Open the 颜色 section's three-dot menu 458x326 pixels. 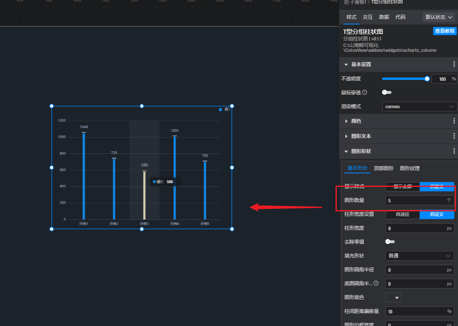[x=454, y=121]
